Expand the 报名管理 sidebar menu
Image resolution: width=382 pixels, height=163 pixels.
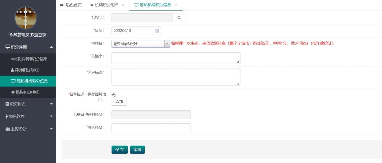point(28,116)
